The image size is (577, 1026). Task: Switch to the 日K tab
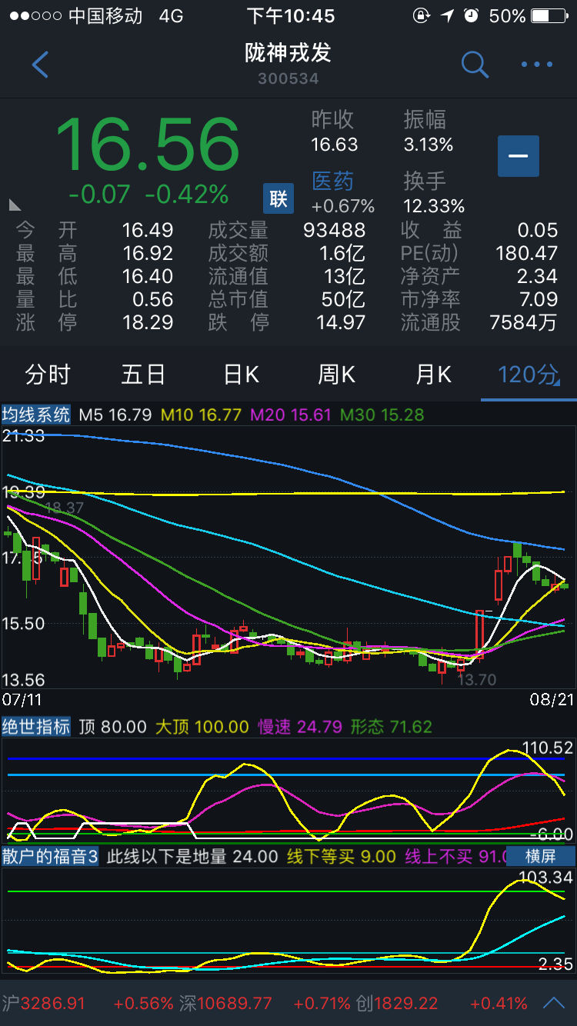click(241, 375)
